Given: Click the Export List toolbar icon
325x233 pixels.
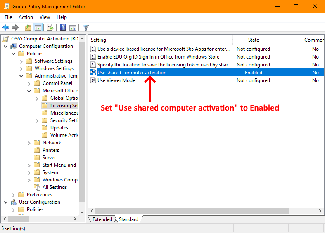Looking at the screenshot, I should (x=50, y=27).
